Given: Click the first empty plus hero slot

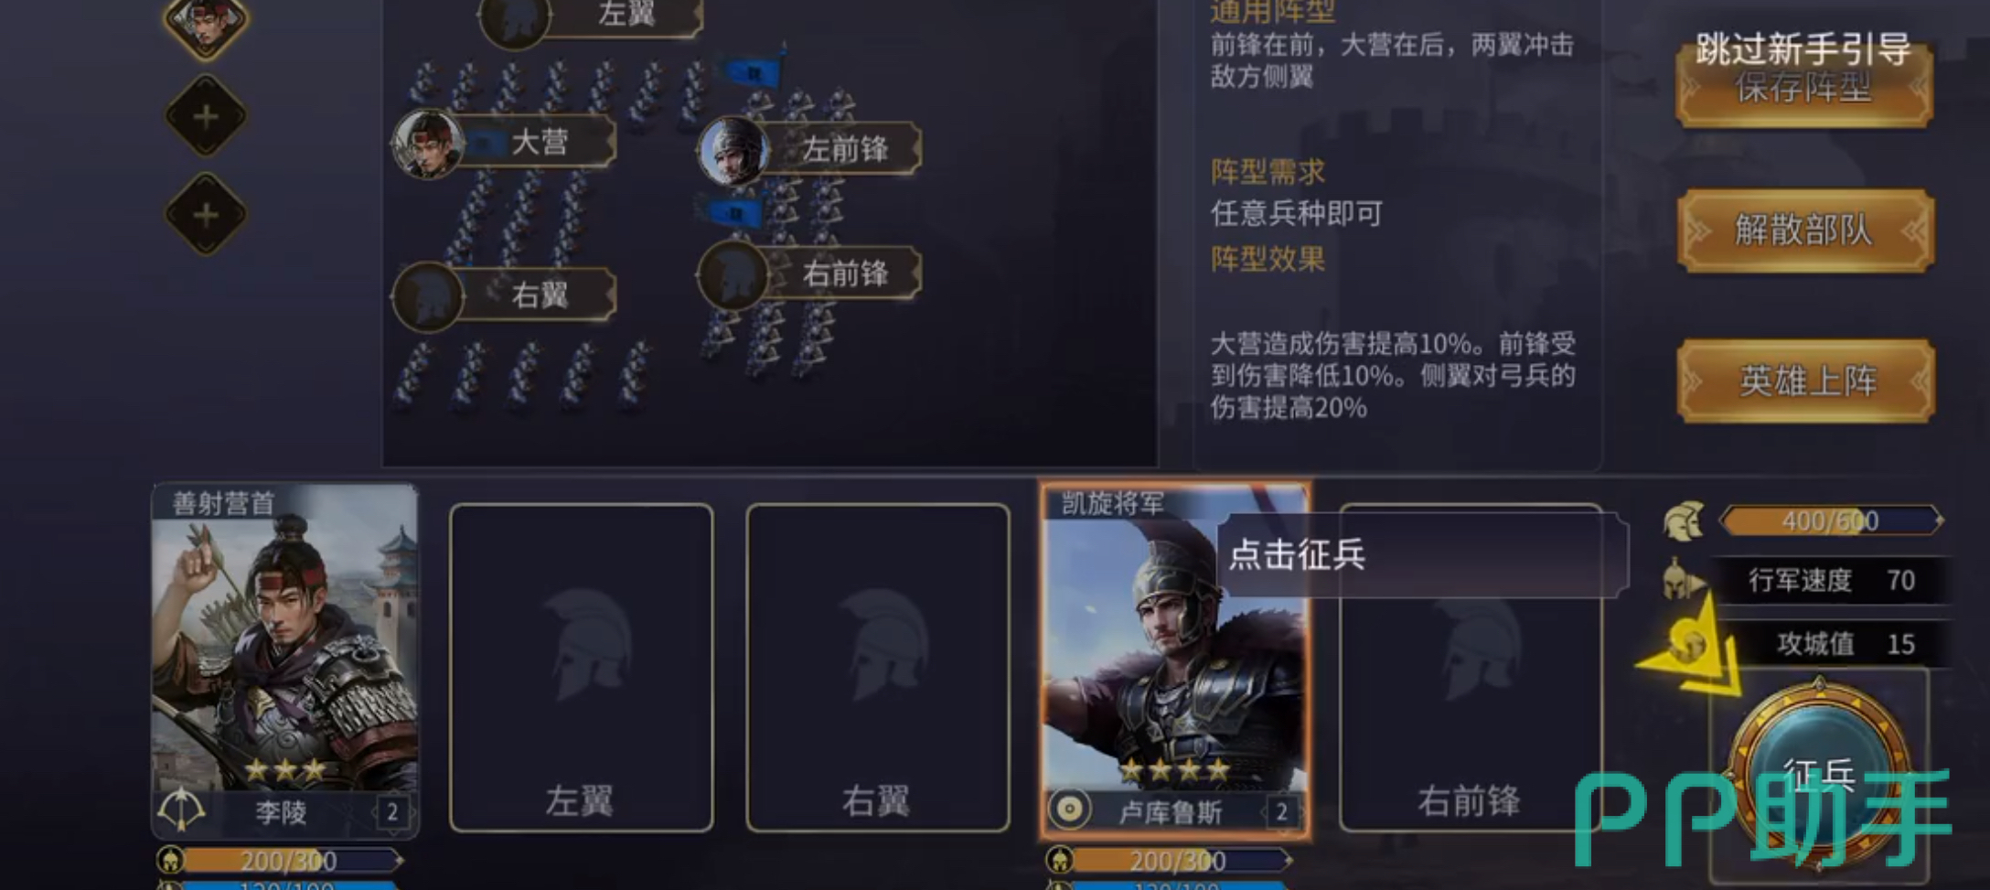Looking at the screenshot, I should (206, 116).
